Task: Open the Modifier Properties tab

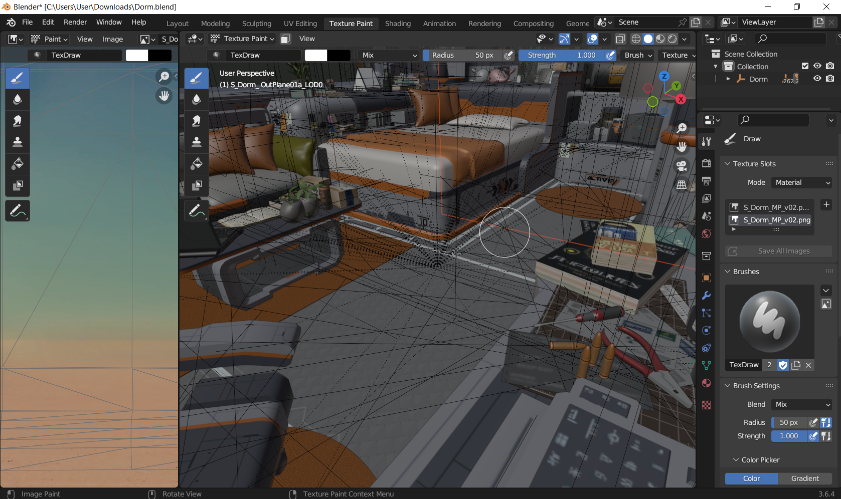Action: [706, 295]
